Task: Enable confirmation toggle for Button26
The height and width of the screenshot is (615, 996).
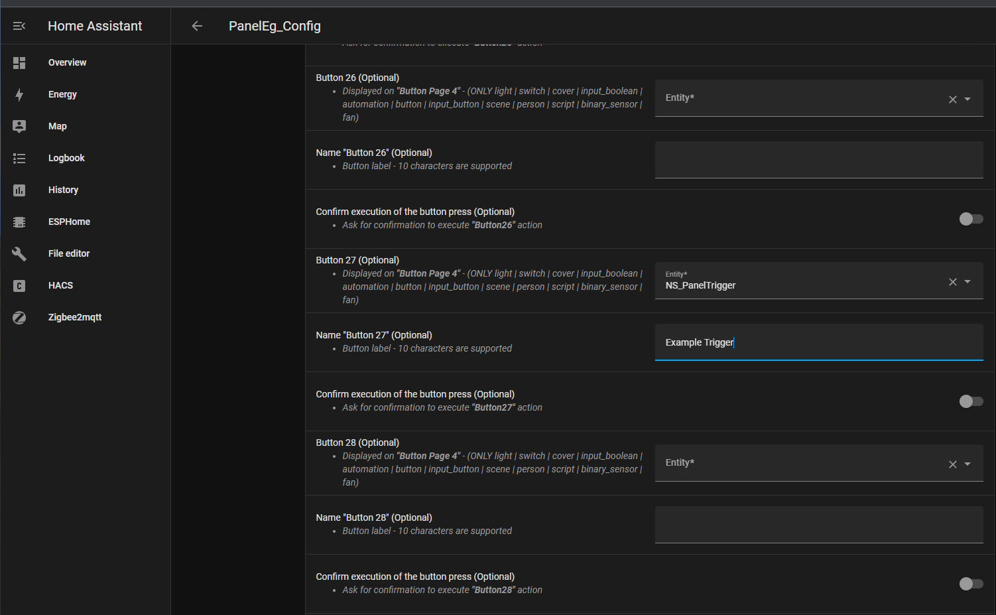Action: [x=971, y=219]
